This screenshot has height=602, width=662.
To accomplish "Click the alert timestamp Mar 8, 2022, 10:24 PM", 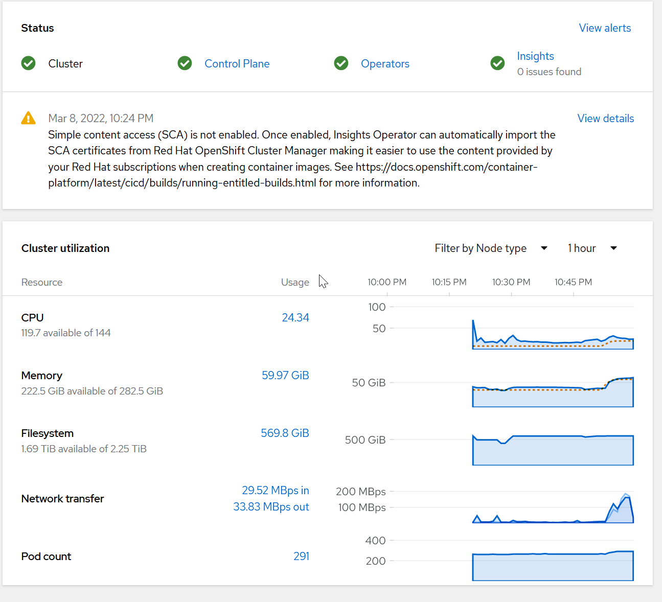I will coord(101,119).
